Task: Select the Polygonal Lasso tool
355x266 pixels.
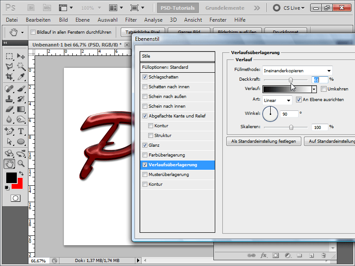Action: [9, 66]
